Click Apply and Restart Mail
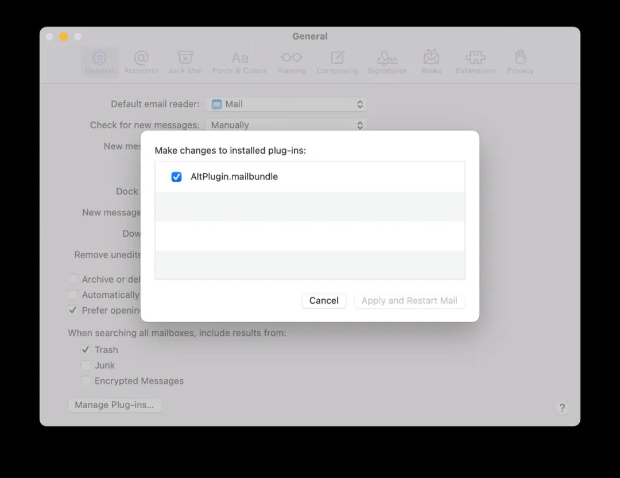The width and height of the screenshot is (620, 478). pos(409,300)
